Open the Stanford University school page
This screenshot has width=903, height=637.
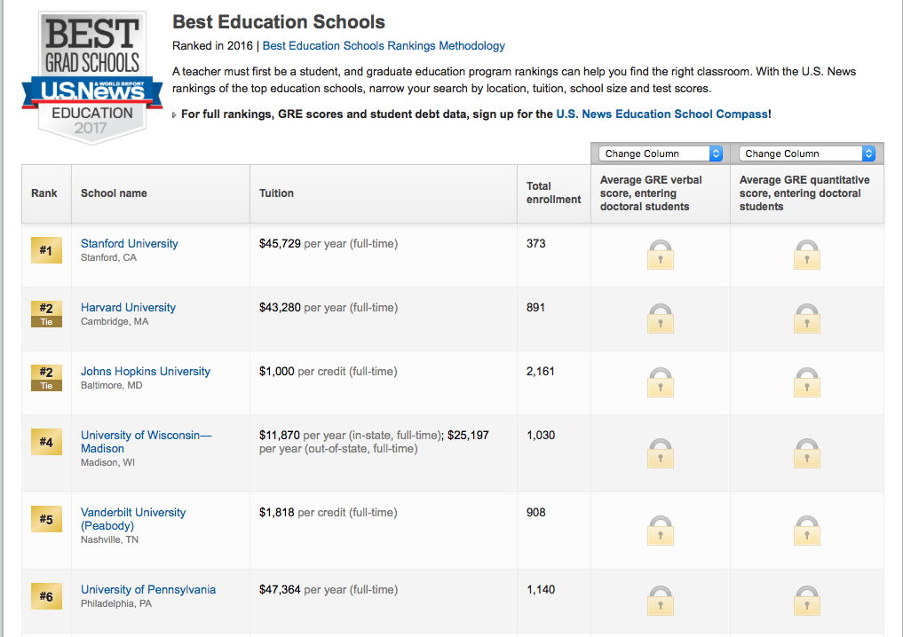129,243
